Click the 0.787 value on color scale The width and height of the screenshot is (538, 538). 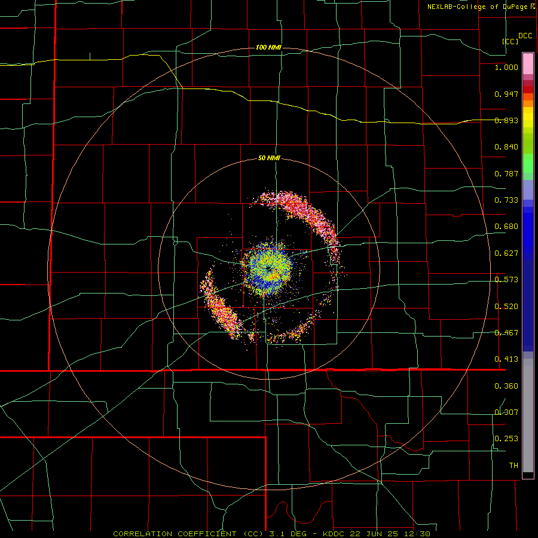coord(506,173)
